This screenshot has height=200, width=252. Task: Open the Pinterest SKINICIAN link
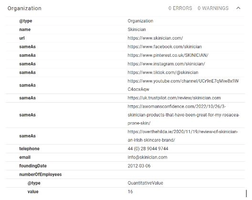[168, 55]
